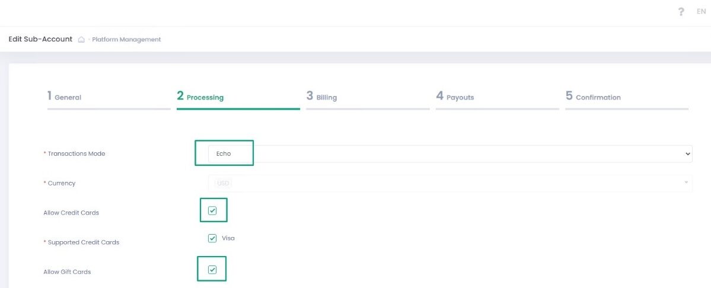The image size is (711, 288).
Task: Open the EN language selector
Action: point(701,12)
